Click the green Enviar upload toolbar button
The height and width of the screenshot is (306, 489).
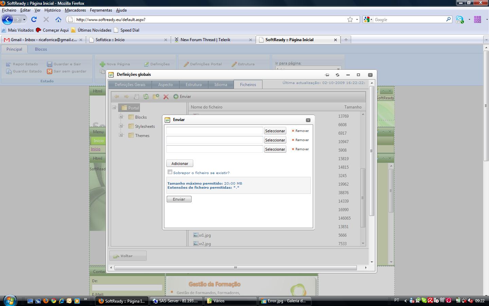182,97
